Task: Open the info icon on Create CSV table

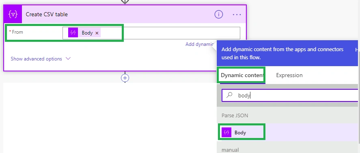Action: 219,15
